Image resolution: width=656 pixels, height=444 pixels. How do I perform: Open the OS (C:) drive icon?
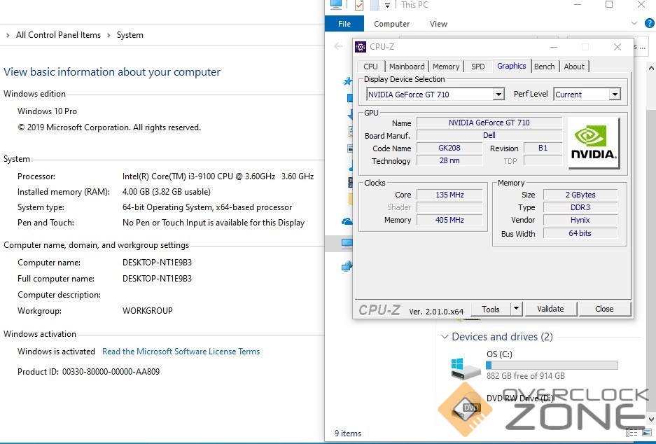coord(466,368)
